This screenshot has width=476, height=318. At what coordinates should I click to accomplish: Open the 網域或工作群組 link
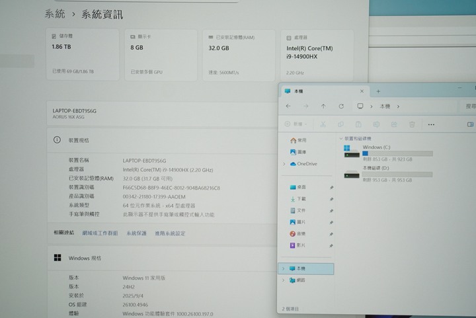point(100,233)
